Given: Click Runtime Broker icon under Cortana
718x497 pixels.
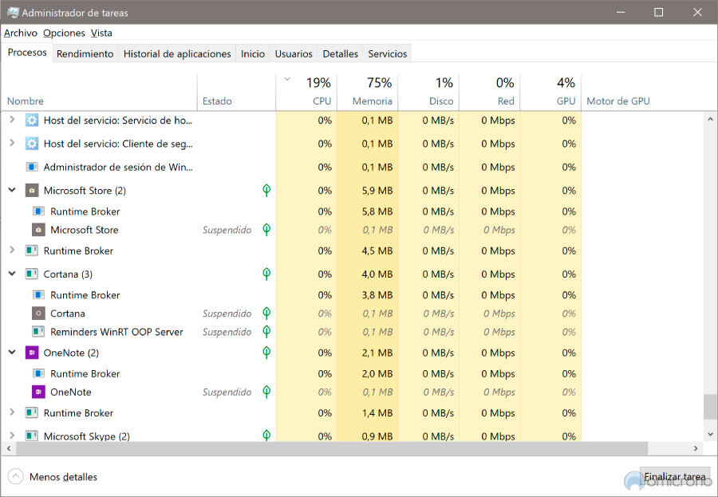Looking at the screenshot, I should (x=38, y=295).
